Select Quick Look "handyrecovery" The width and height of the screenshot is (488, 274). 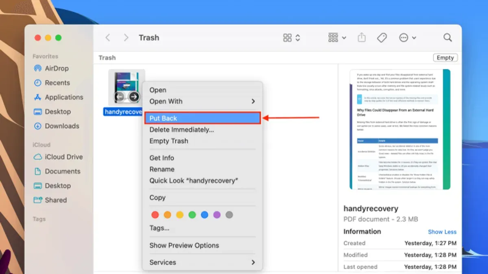point(203,181)
